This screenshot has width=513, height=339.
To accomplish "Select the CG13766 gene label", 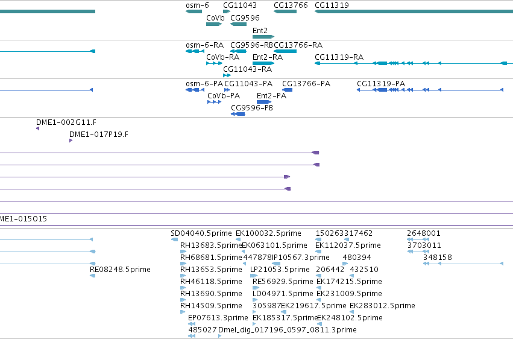I will [x=291, y=5].
